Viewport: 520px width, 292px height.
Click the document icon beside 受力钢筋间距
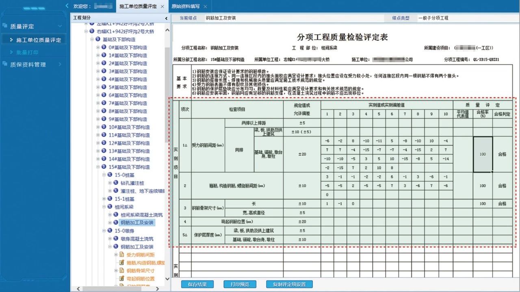point(122,255)
